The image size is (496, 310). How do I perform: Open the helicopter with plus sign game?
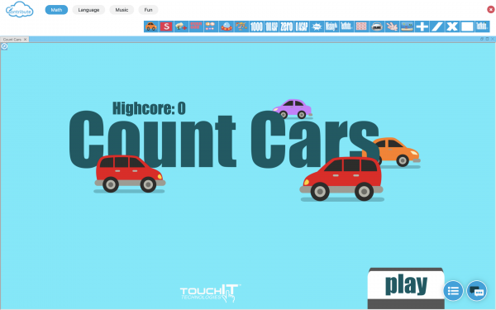point(181,26)
